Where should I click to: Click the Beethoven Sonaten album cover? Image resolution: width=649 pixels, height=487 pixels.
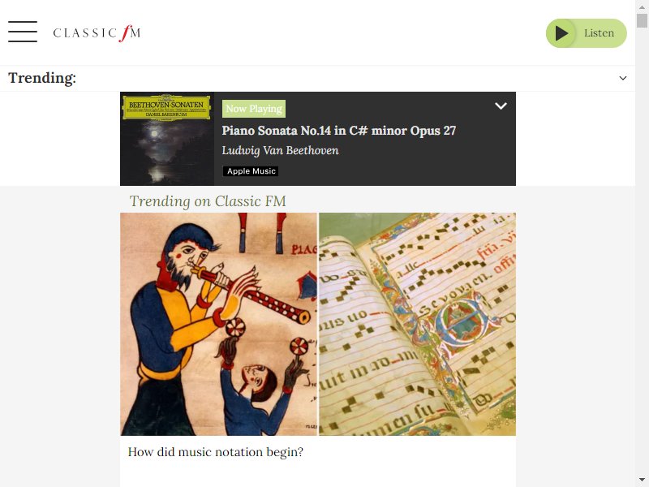[x=167, y=139]
